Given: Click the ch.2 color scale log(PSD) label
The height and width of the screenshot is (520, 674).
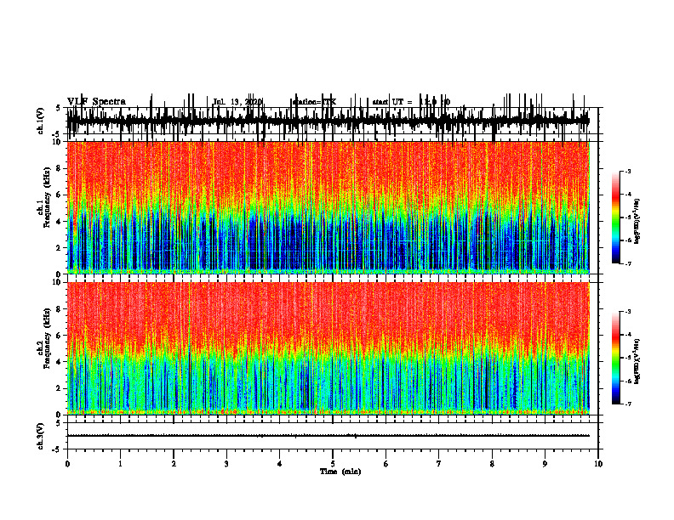Looking at the screenshot, I should pyautogui.click(x=637, y=362).
